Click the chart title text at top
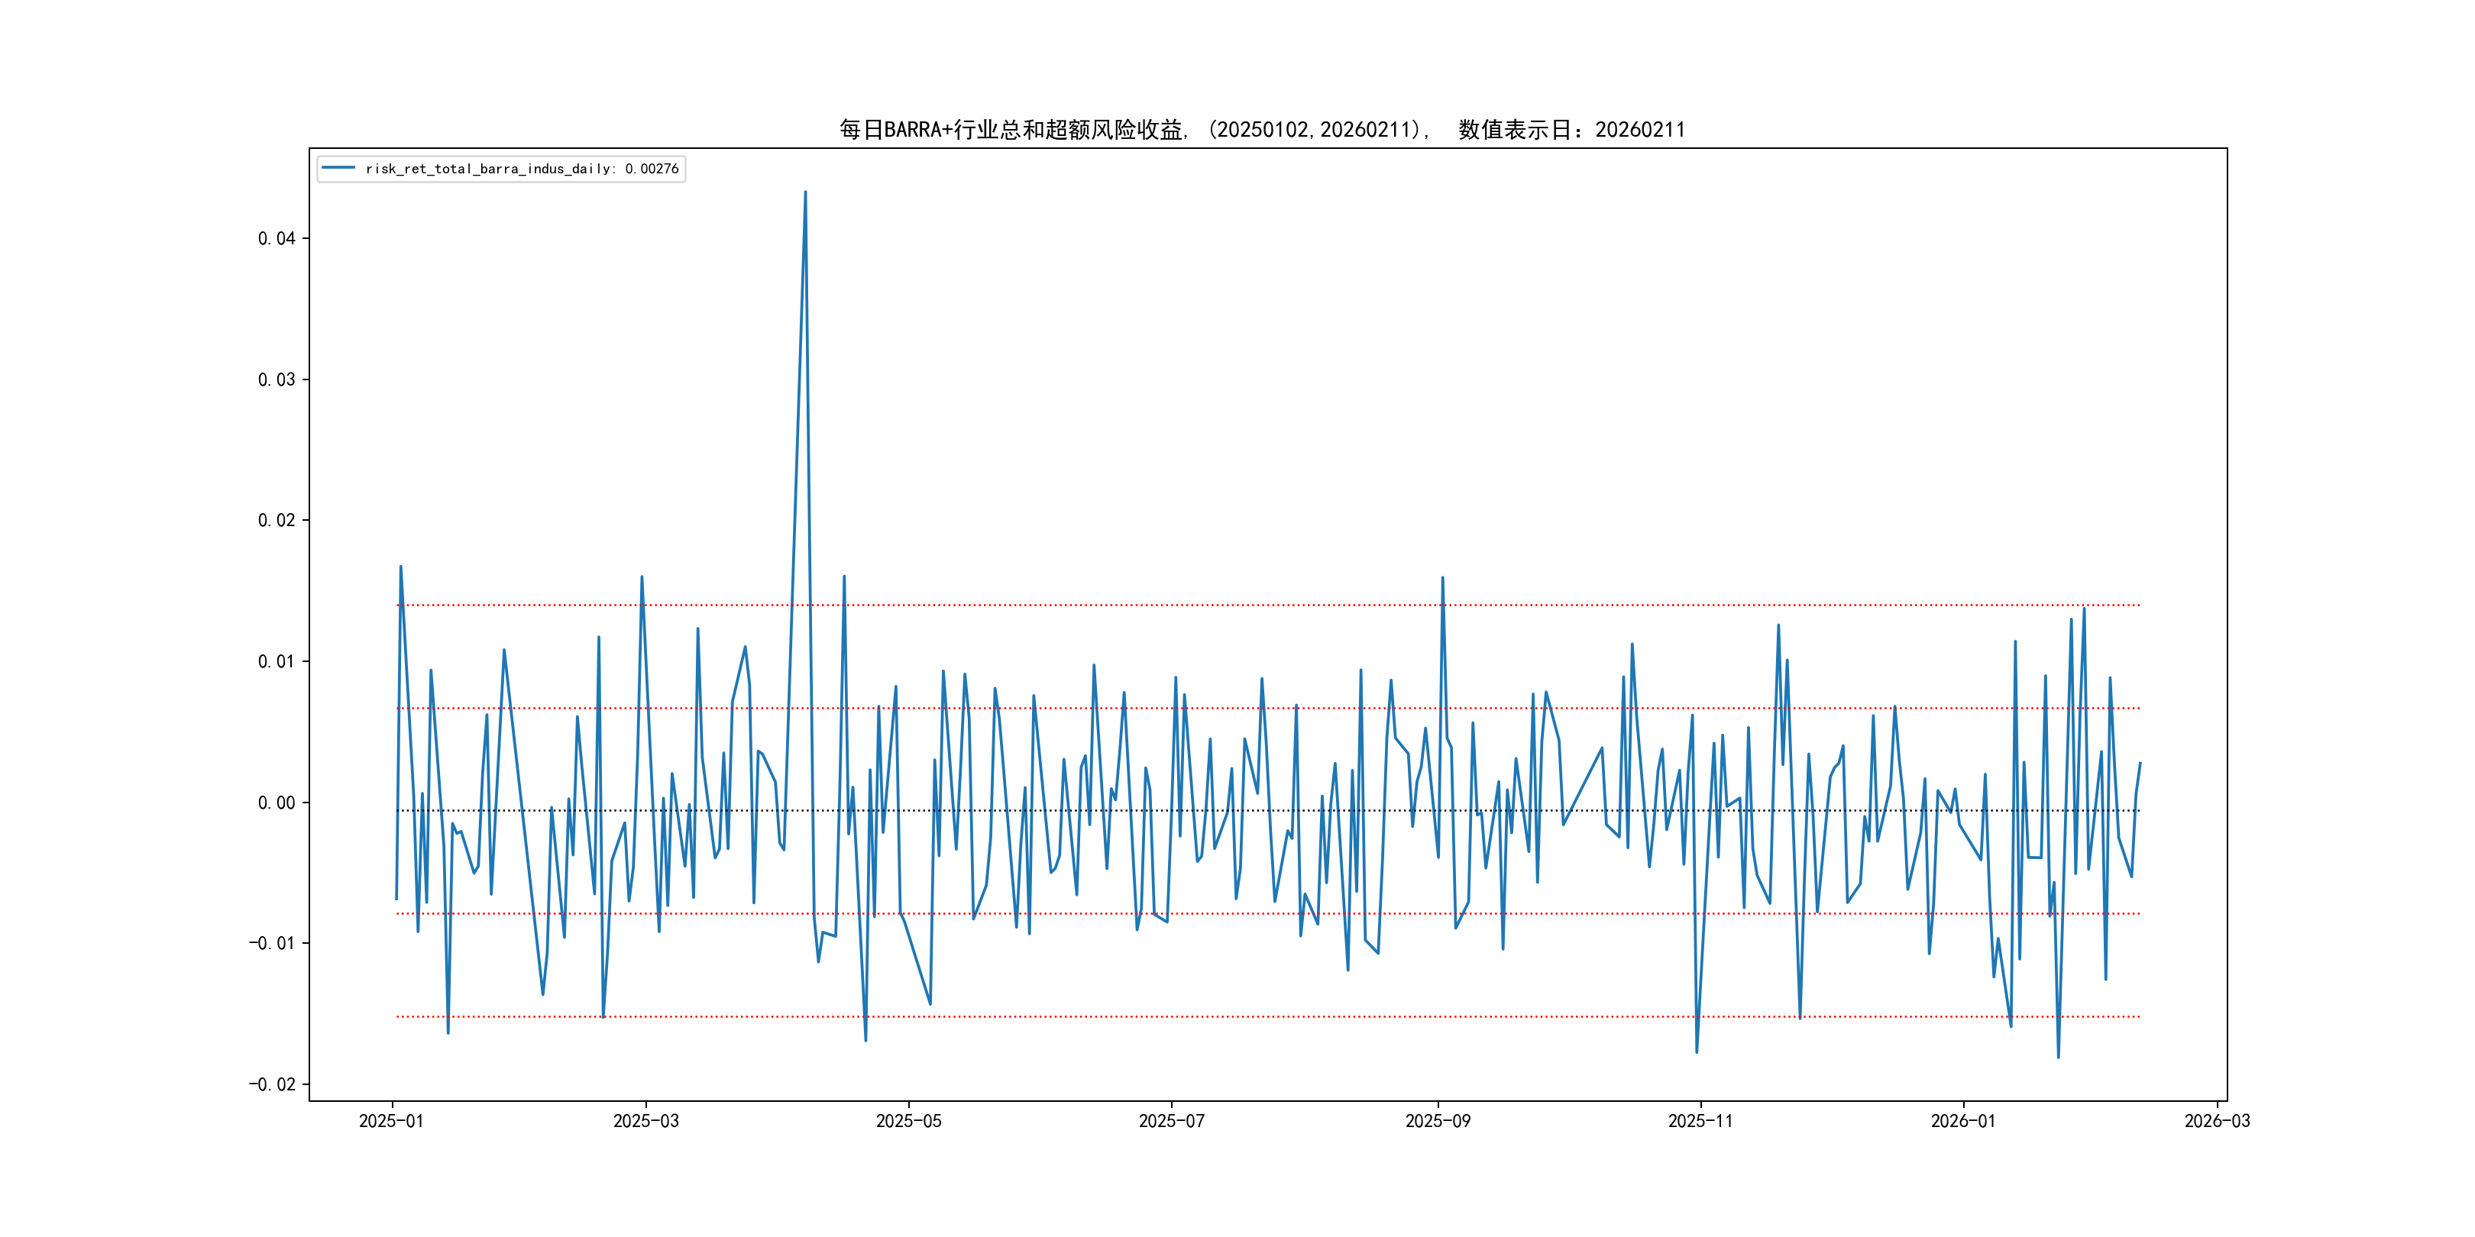Viewport: 2475px width, 1237px height. (x=1261, y=130)
